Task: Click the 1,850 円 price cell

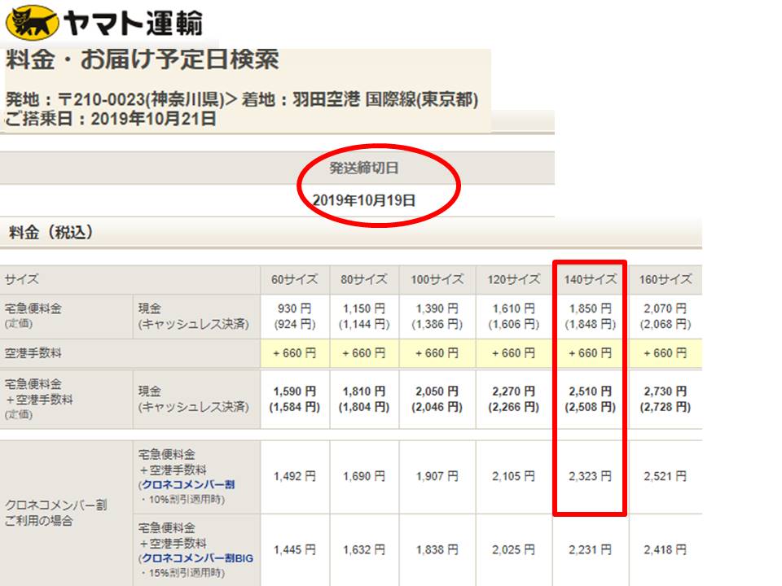Action: (x=590, y=317)
